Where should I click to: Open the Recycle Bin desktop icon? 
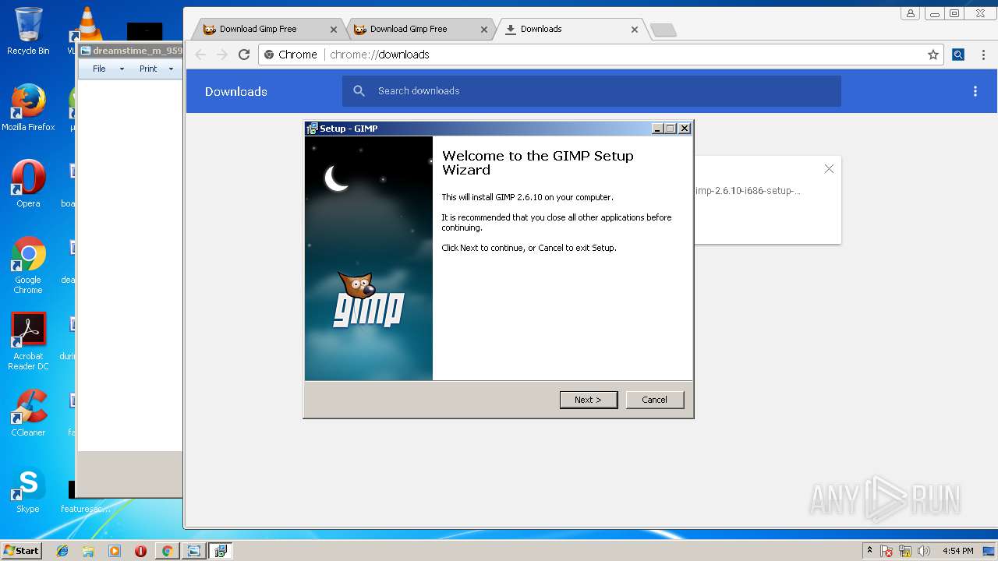pyautogui.click(x=28, y=31)
